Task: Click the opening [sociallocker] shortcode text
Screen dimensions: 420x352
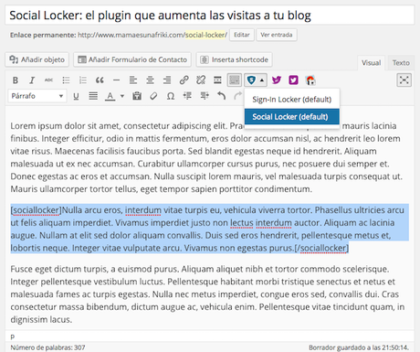Action: coord(36,210)
